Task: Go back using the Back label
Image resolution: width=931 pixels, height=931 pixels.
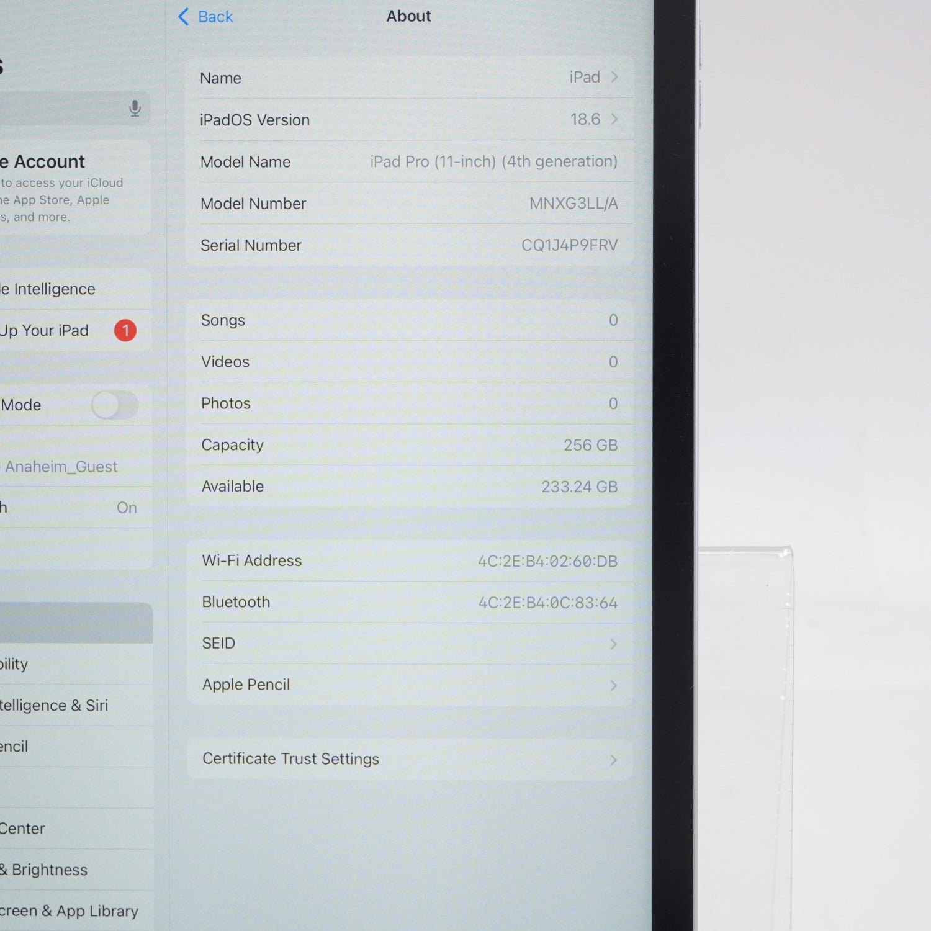Action: 215,17
